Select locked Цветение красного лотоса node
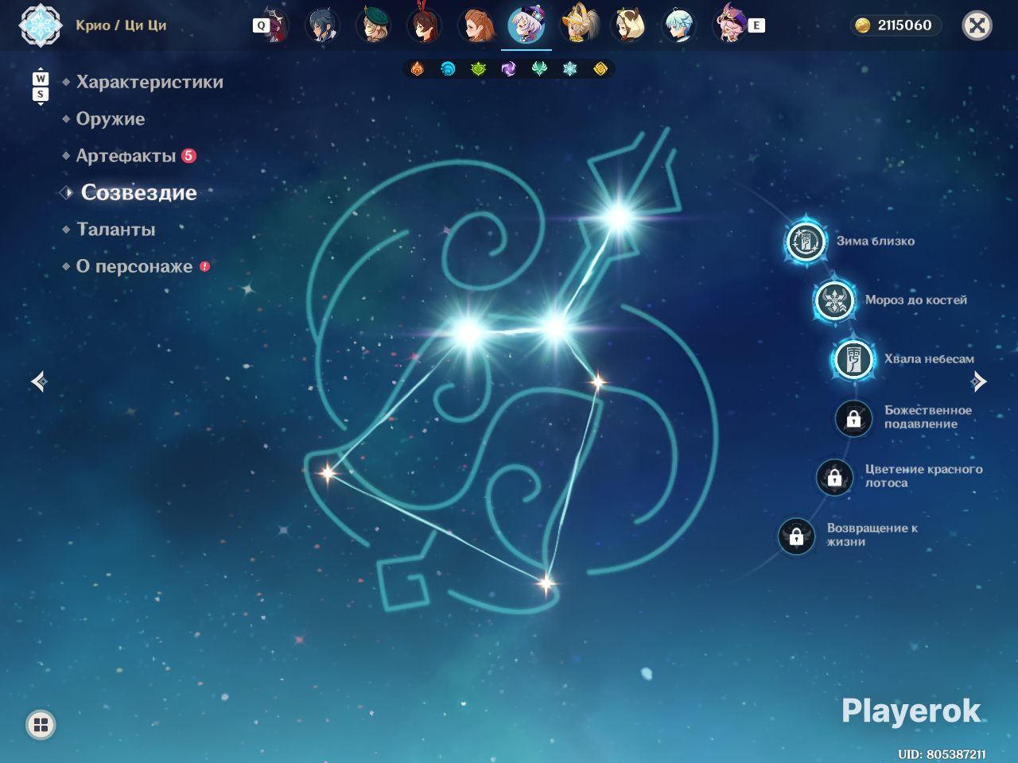 pos(835,477)
